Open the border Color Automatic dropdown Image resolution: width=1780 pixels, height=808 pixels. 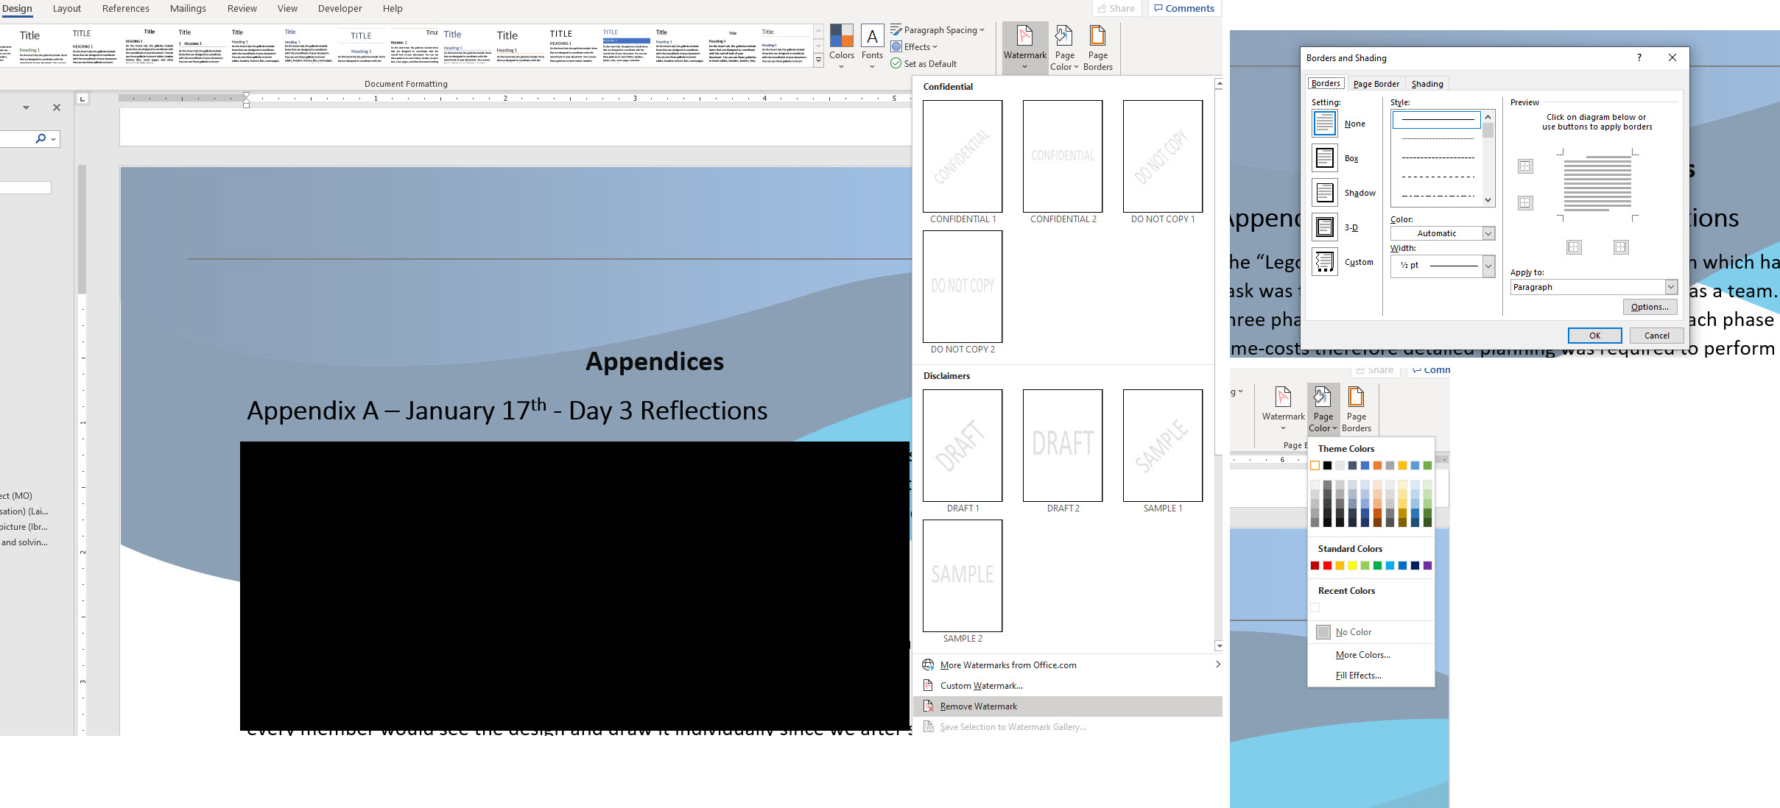pyautogui.click(x=1488, y=233)
